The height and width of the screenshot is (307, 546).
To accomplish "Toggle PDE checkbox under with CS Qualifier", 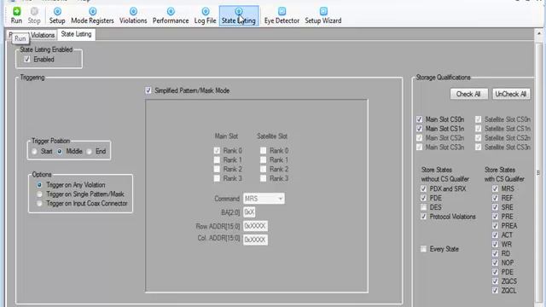I will point(495,272).
